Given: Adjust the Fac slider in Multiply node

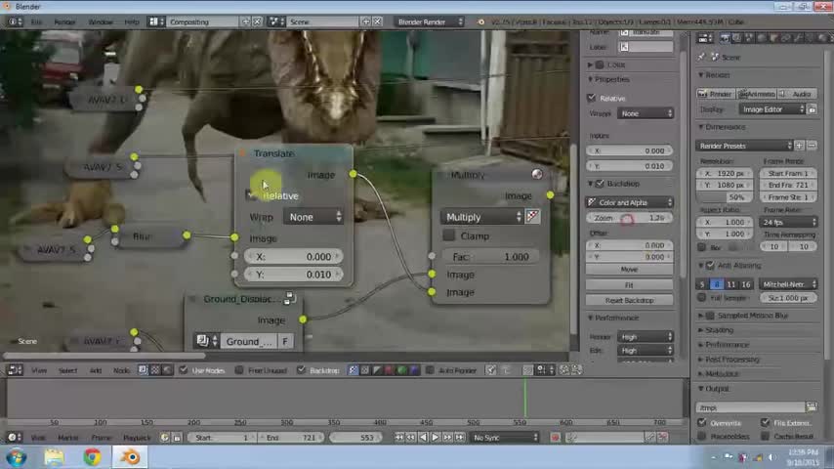Looking at the screenshot, I should point(490,257).
